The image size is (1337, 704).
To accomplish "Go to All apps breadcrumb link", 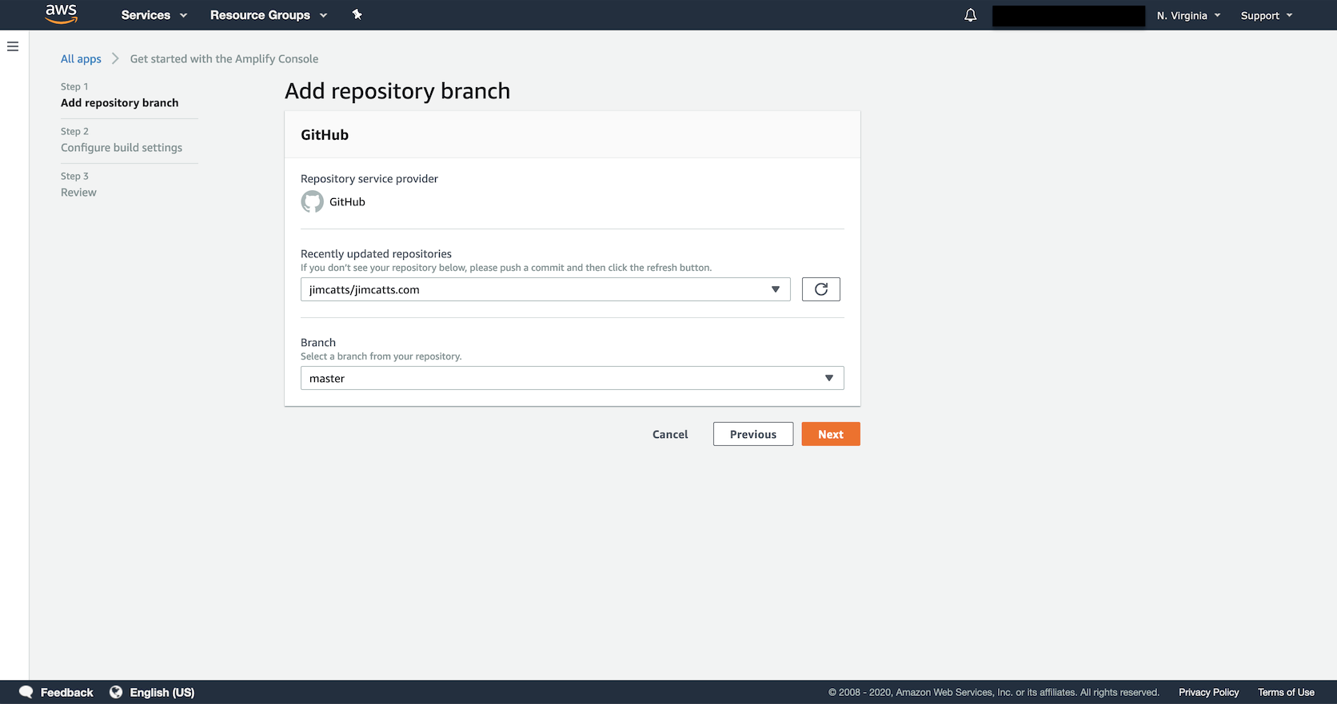I will point(81,58).
